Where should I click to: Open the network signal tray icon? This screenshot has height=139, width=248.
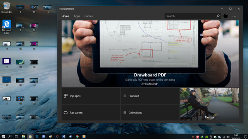coord(224,137)
